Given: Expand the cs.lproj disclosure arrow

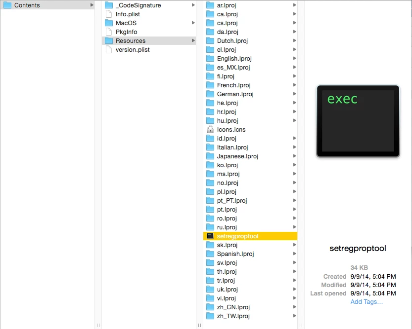Looking at the screenshot, I should tap(295, 23).
